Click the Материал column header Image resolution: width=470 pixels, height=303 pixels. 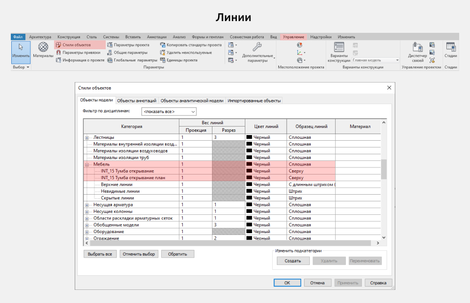(x=360, y=127)
